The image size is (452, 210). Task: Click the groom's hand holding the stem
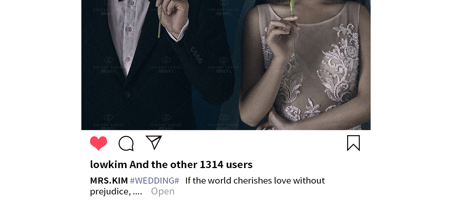pos(173,18)
